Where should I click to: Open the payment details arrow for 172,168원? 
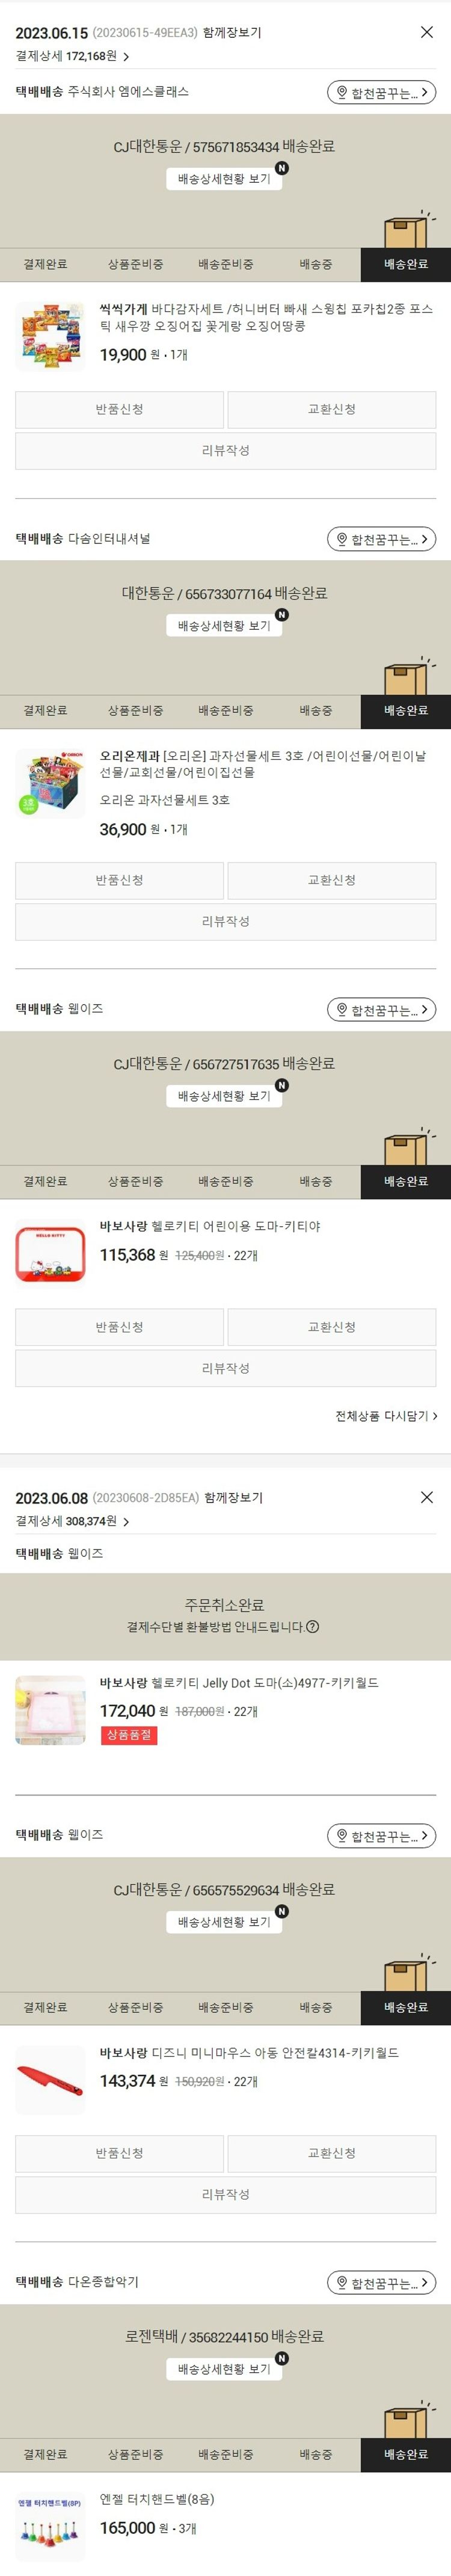coord(126,57)
